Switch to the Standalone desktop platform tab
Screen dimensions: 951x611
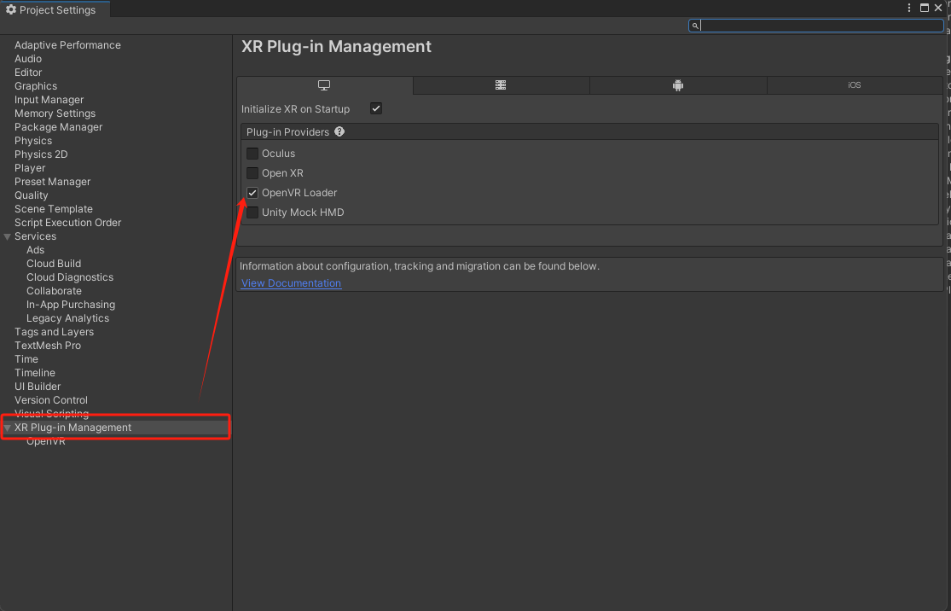click(x=324, y=85)
